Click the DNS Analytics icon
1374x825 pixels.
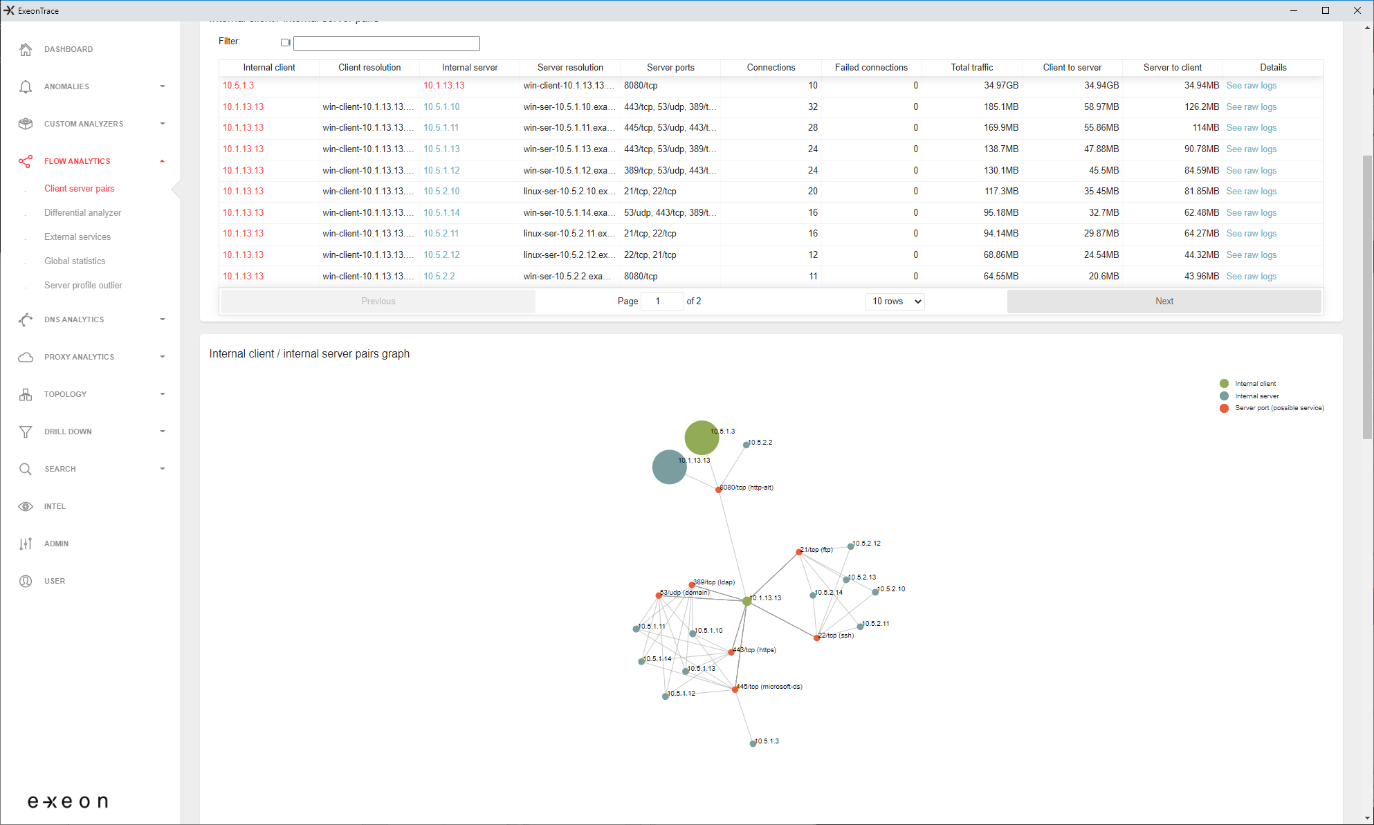[26, 319]
